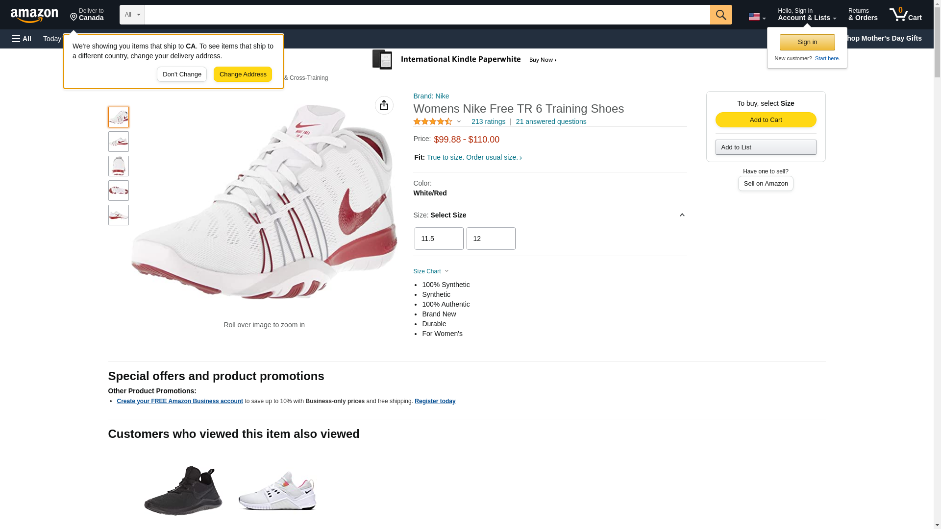Click the search input field
The height and width of the screenshot is (529, 941).
(x=427, y=15)
